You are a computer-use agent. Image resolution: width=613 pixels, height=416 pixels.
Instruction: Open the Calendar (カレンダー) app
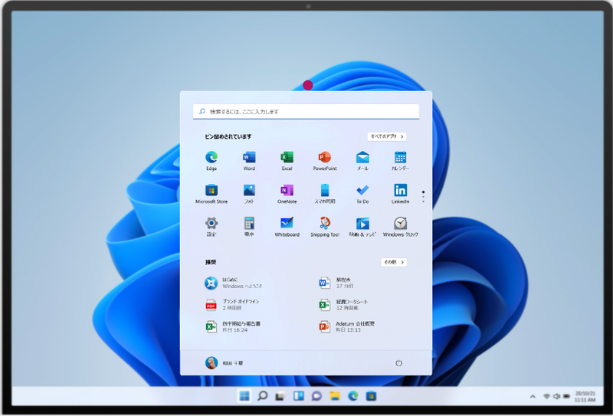(400, 161)
